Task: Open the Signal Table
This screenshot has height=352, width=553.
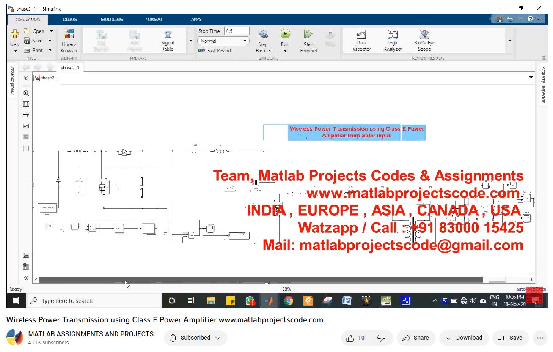Action: click(168, 41)
